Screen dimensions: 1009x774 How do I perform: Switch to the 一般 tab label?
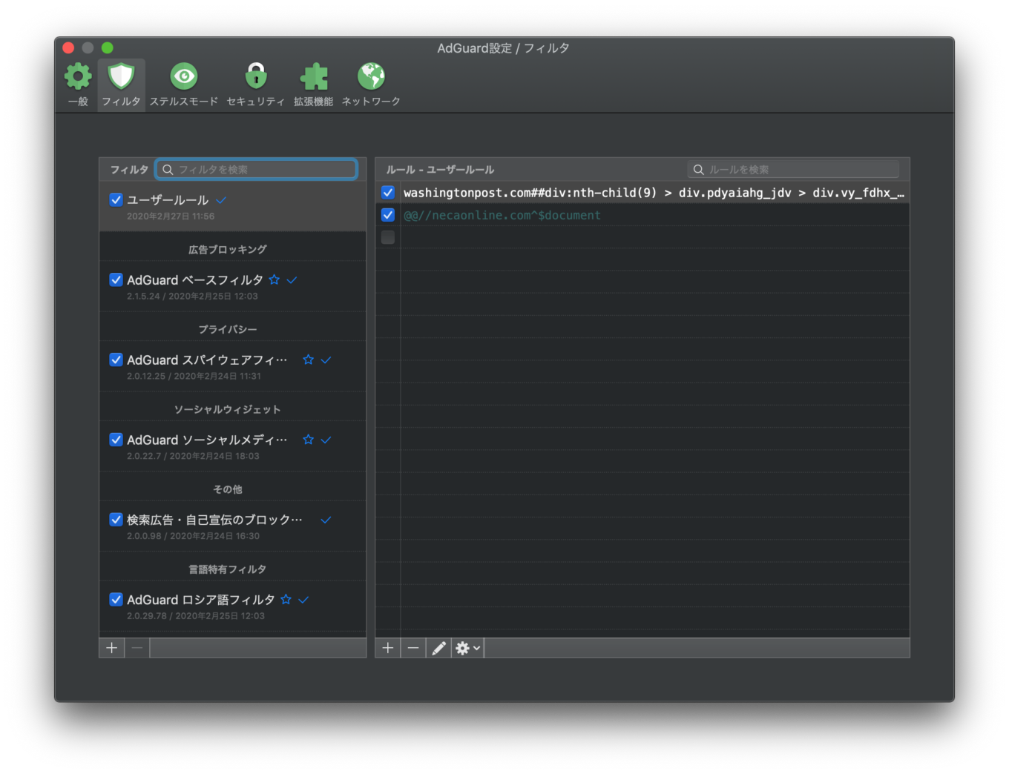(x=78, y=102)
